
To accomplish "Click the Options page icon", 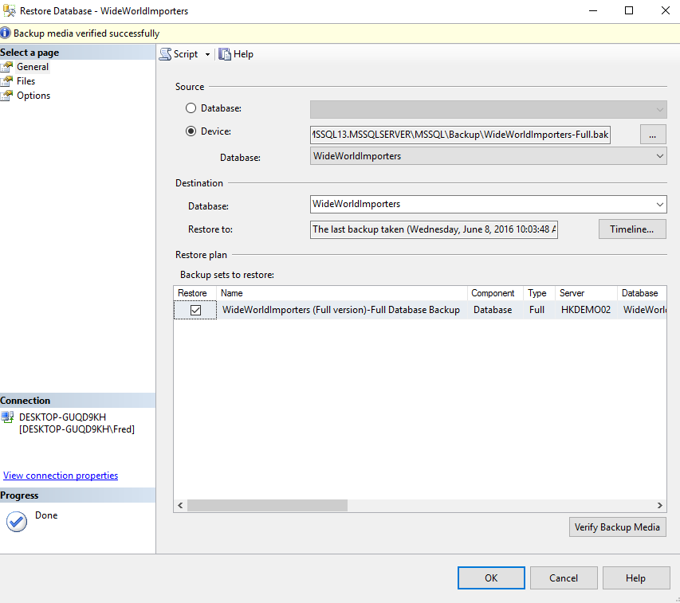I will (7, 96).
